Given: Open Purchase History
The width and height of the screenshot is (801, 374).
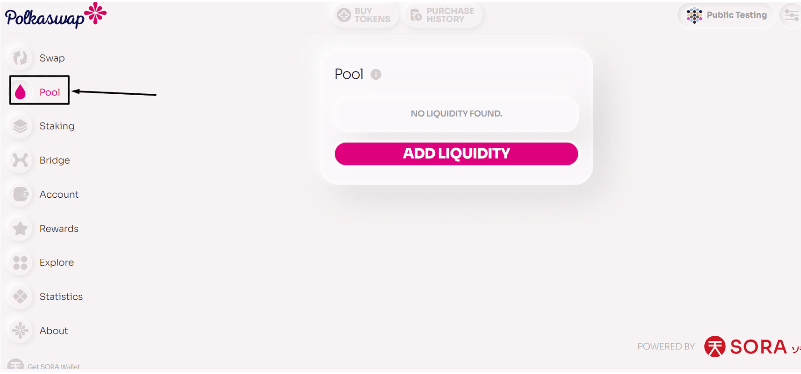Looking at the screenshot, I should [442, 15].
